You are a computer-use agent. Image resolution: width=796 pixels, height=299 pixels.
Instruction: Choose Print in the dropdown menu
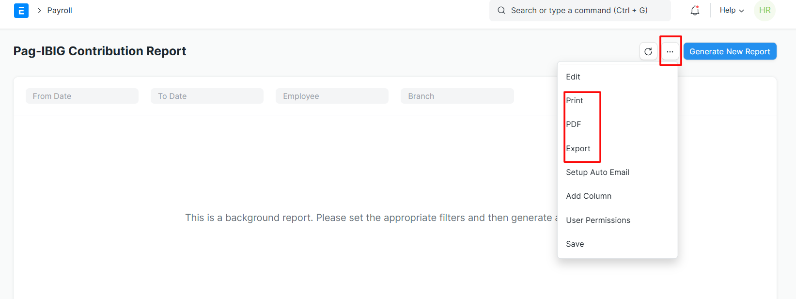tap(617, 100)
